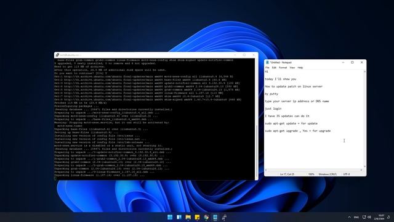Open the yellow Sticky Notes taskbar icon

197,217
